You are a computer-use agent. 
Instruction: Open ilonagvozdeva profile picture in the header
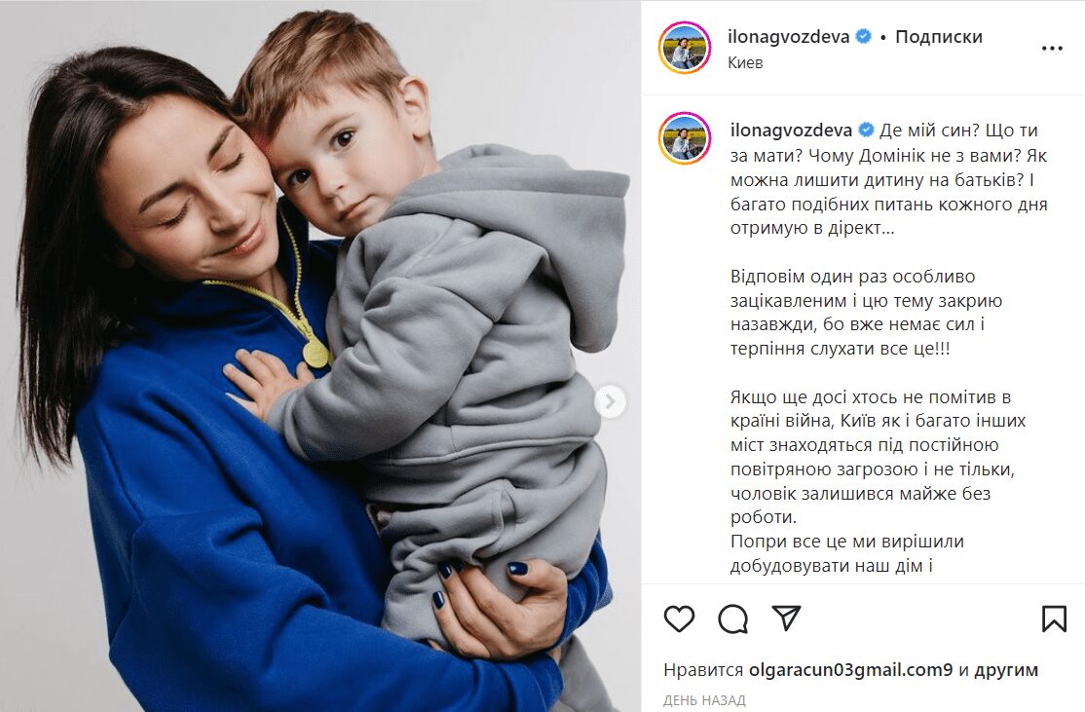[685, 48]
